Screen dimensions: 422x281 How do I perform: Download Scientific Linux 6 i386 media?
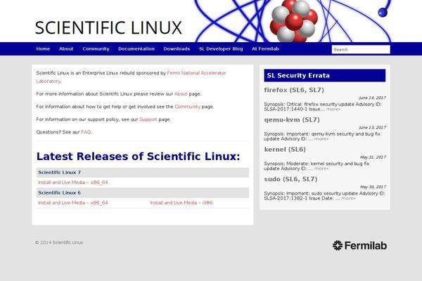click(x=181, y=203)
